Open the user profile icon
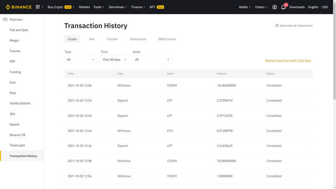 [275, 7]
